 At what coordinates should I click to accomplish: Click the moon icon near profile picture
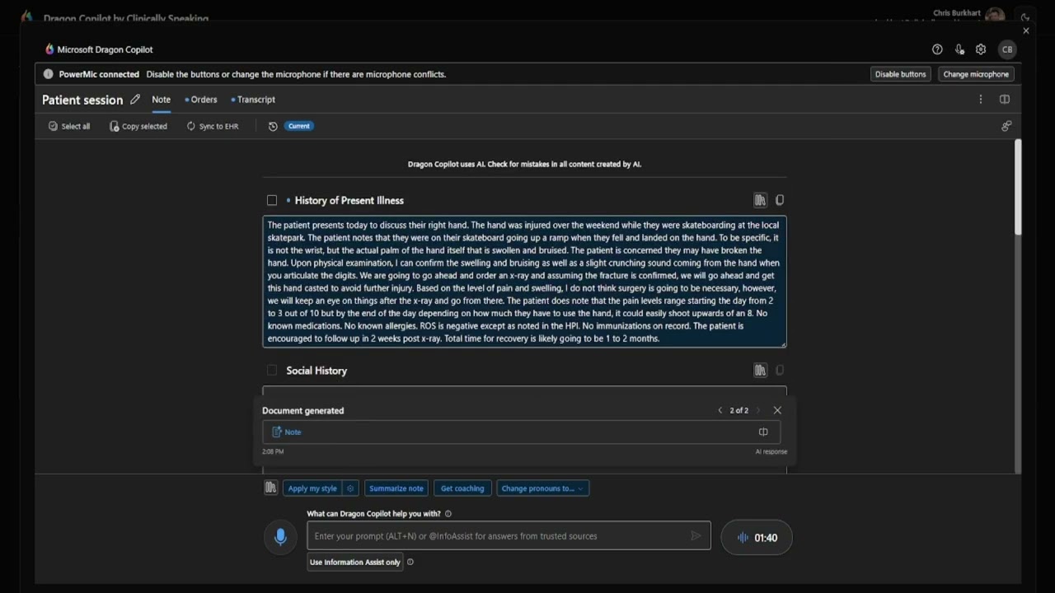(x=1025, y=16)
